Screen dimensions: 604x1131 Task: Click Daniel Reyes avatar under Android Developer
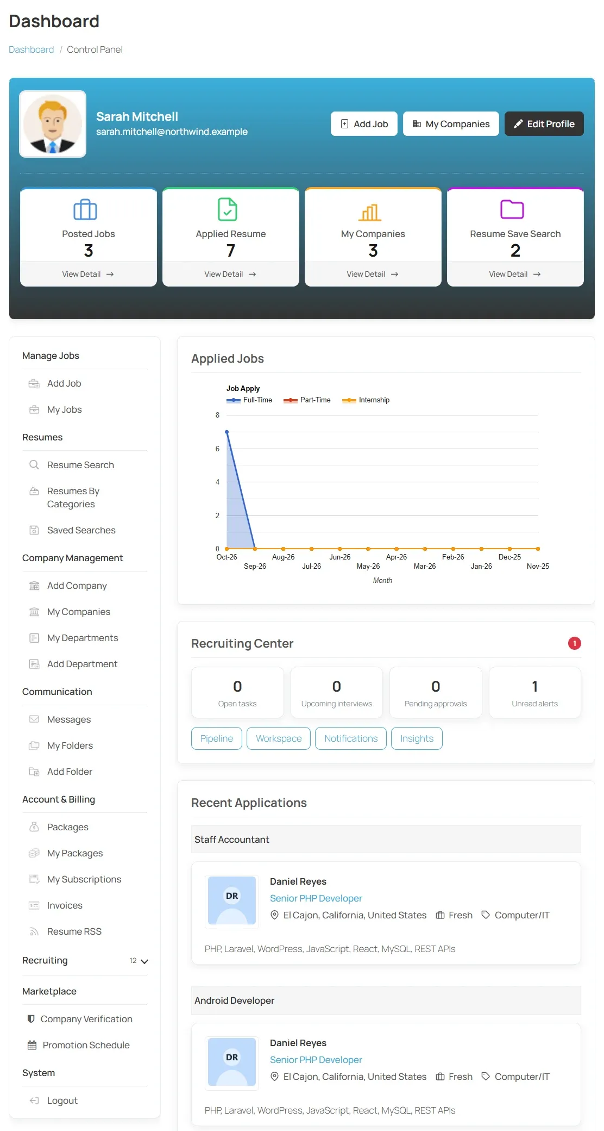[x=232, y=1062]
